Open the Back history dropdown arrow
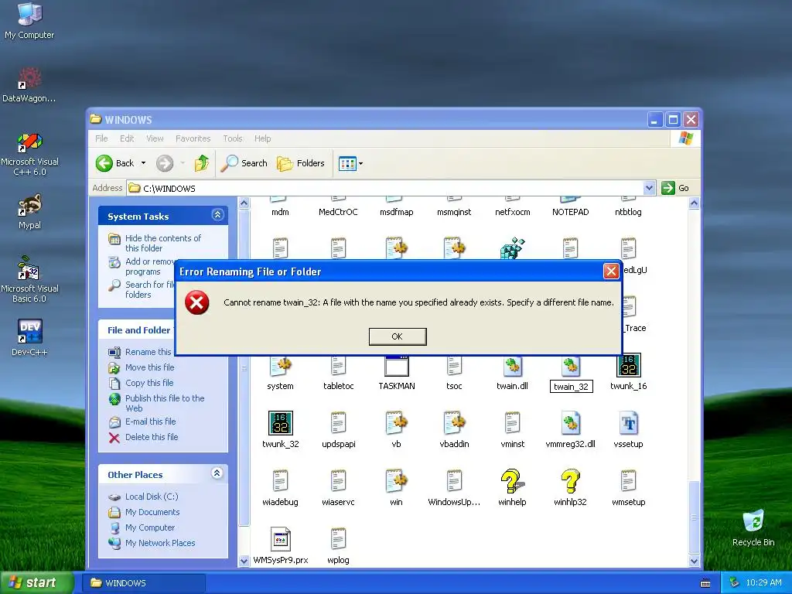This screenshot has height=594, width=792. 143,163
